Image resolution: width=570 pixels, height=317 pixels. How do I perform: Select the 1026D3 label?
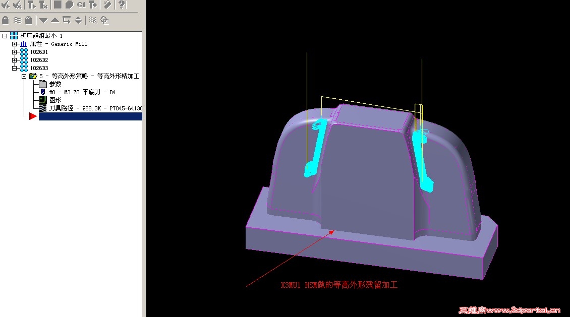click(39, 68)
